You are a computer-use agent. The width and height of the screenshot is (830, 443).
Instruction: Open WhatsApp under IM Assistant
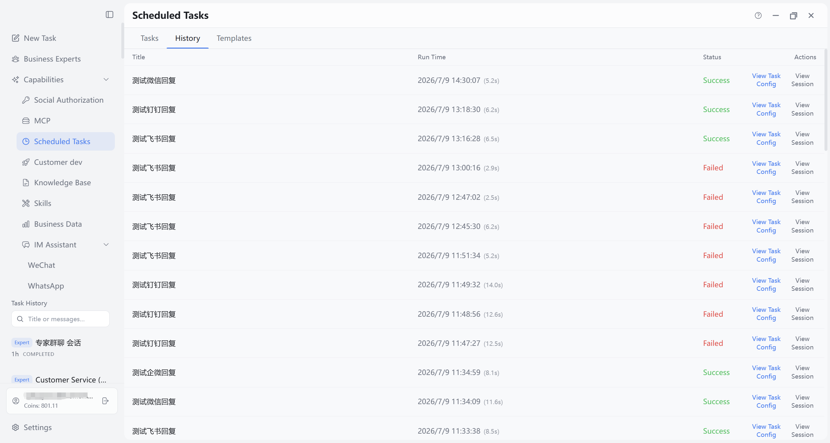pos(46,286)
